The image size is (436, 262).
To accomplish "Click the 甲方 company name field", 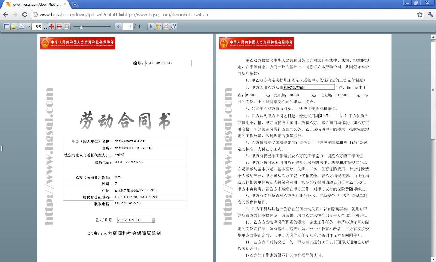I will [151, 141].
